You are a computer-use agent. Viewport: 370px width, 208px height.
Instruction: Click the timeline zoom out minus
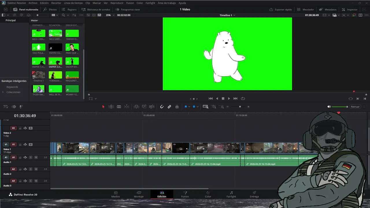click(227, 107)
